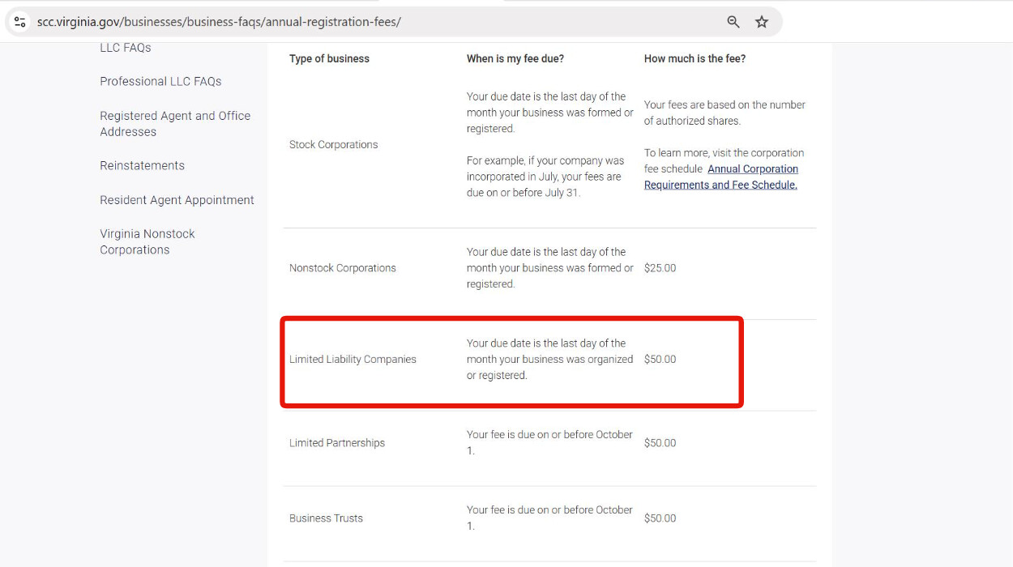Screen dimensions: 1013x567
Task: Click the URL text in the address bar
Action: (x=219, y=22)
